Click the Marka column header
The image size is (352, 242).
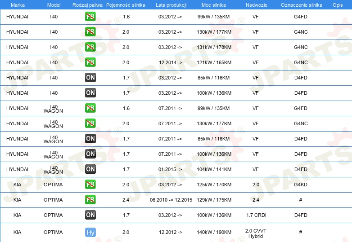[18, 5]
